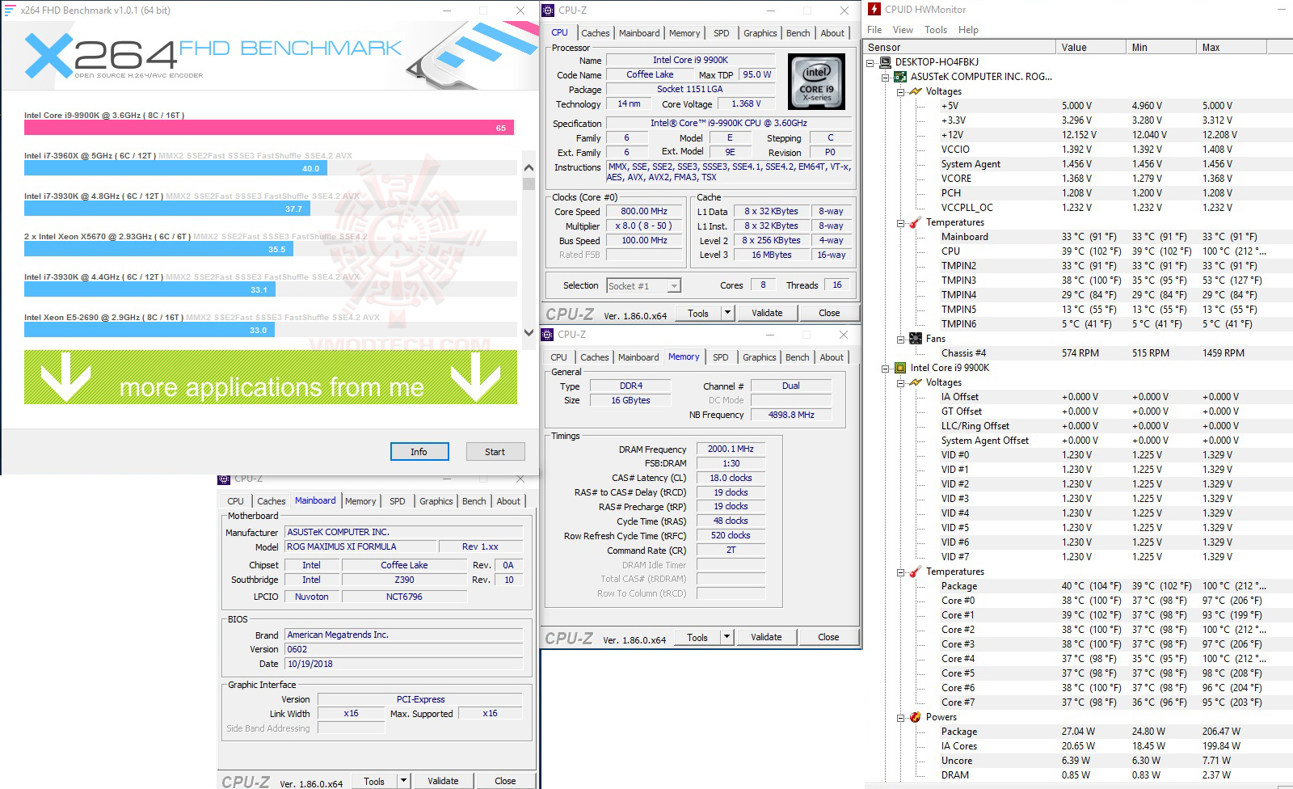This screenshot has width=1293, height=789.
Task: Click the CPUID HWMonitor title bar icon
Action: tap(874, 10)
